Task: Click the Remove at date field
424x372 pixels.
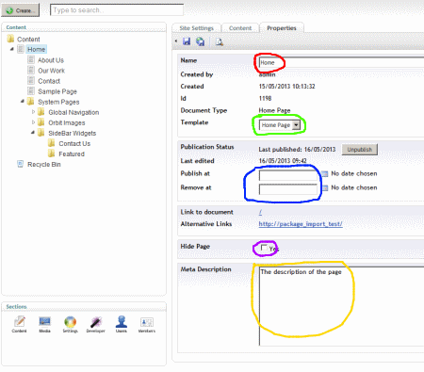Action: (288, 189)
